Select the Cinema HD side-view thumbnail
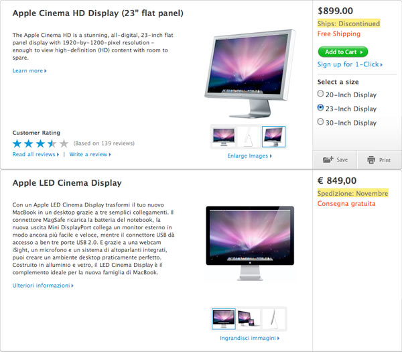This screenshot has height=352, width=402. click(x=249, y=136)
